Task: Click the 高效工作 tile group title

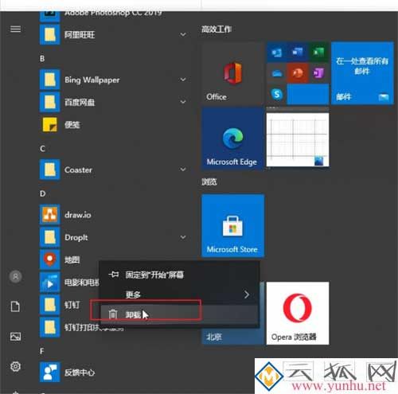Action: tap(217, 29)
